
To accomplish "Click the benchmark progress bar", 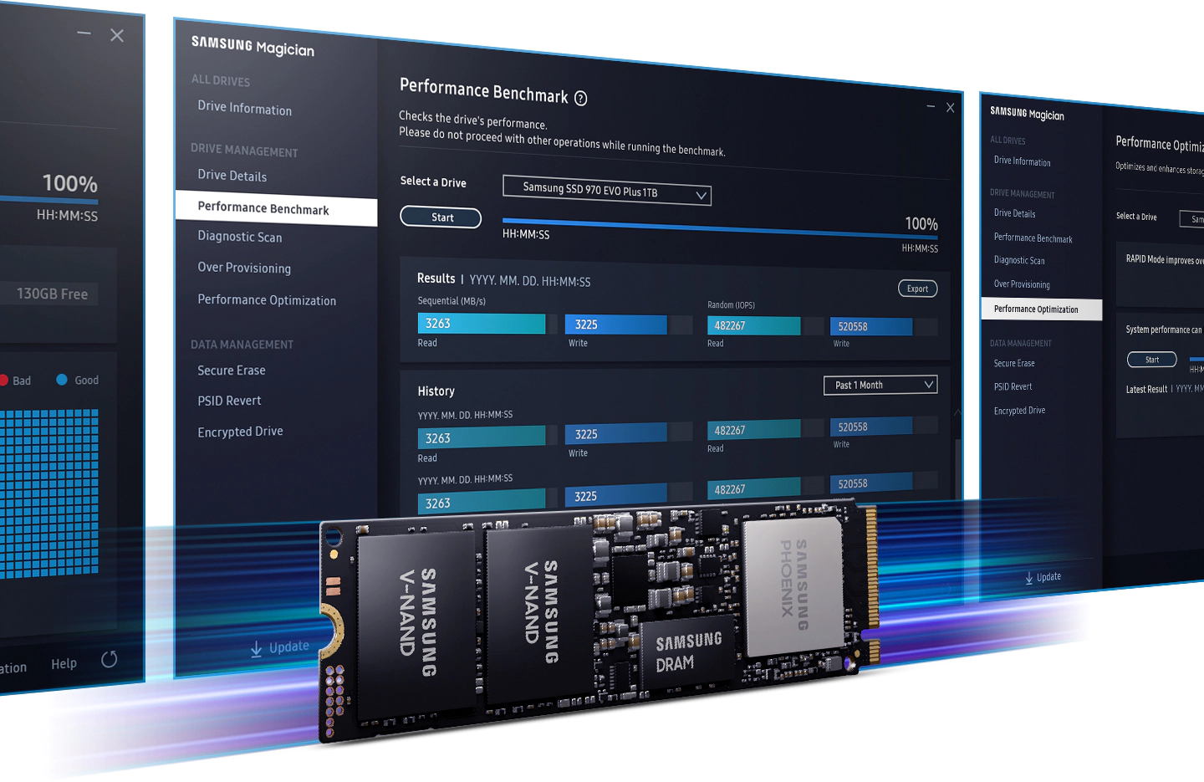I will (702, 227).
